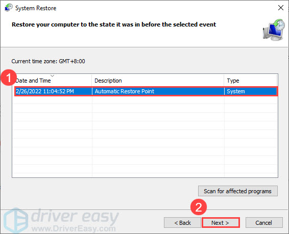The height and width of the screenshot is (234, 289).
Task: Click the red circle badge numbered 2
Action: point(199,207)
